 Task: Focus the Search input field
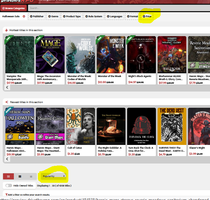point(119,8)
